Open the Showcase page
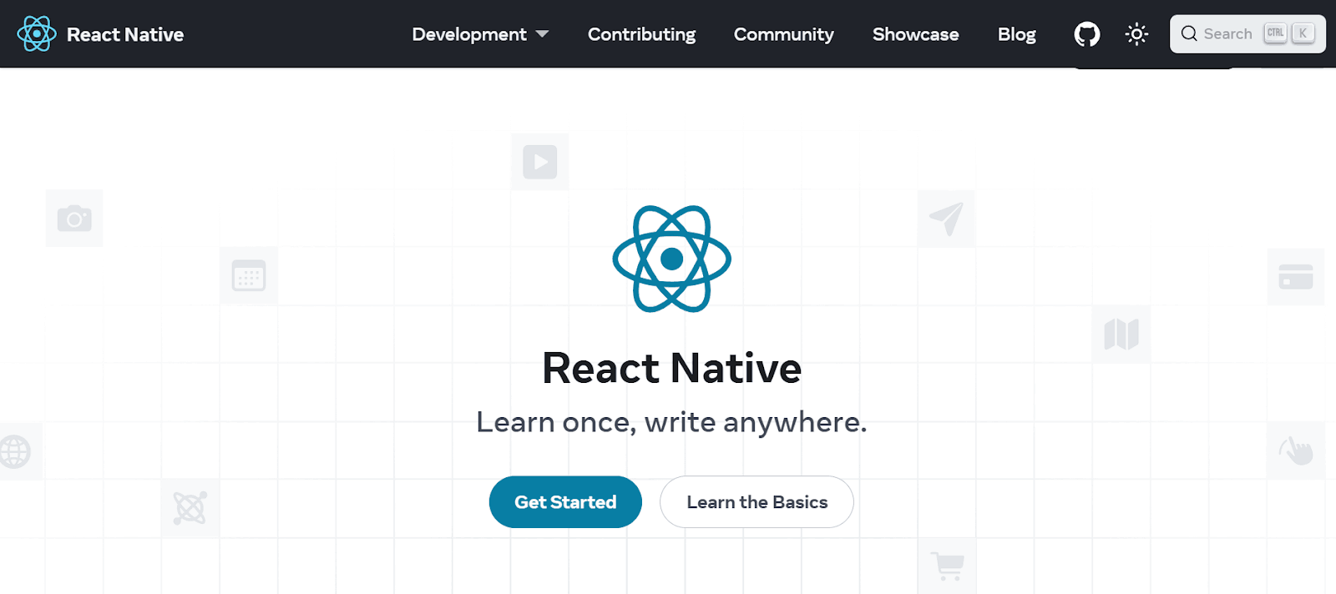 click(915, 34)
